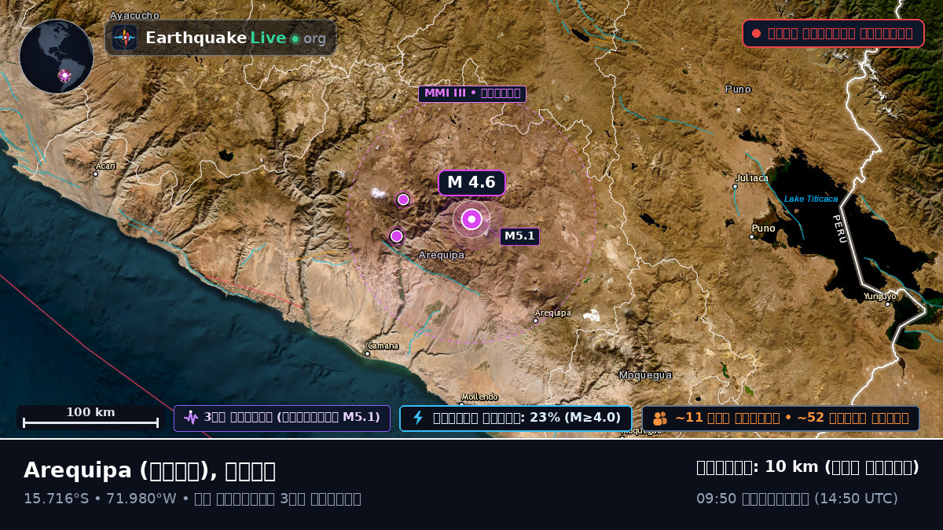Click the M 4.6 magnitude label
The image size is (943, 530).
point(472,183)
